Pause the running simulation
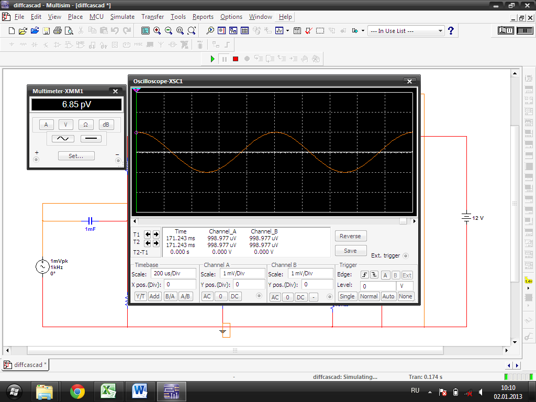The height and width of the screenshot is (402, 536). (224, 59)
